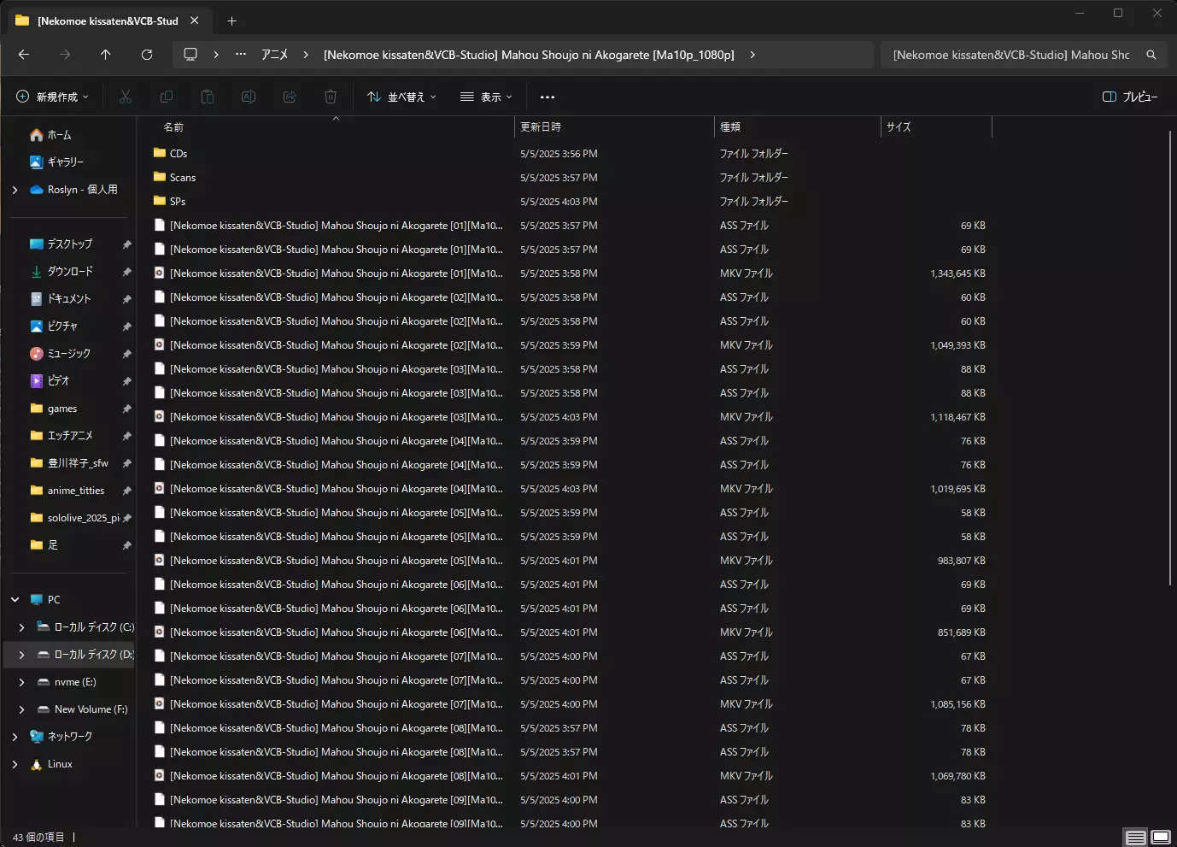
Task: Open the 並べ替え sort dropdown
Action: point(401,97)
